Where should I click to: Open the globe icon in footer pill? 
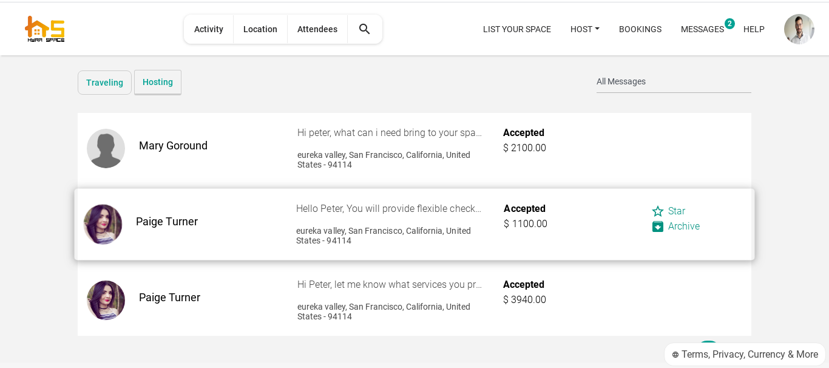pos(675,355)
